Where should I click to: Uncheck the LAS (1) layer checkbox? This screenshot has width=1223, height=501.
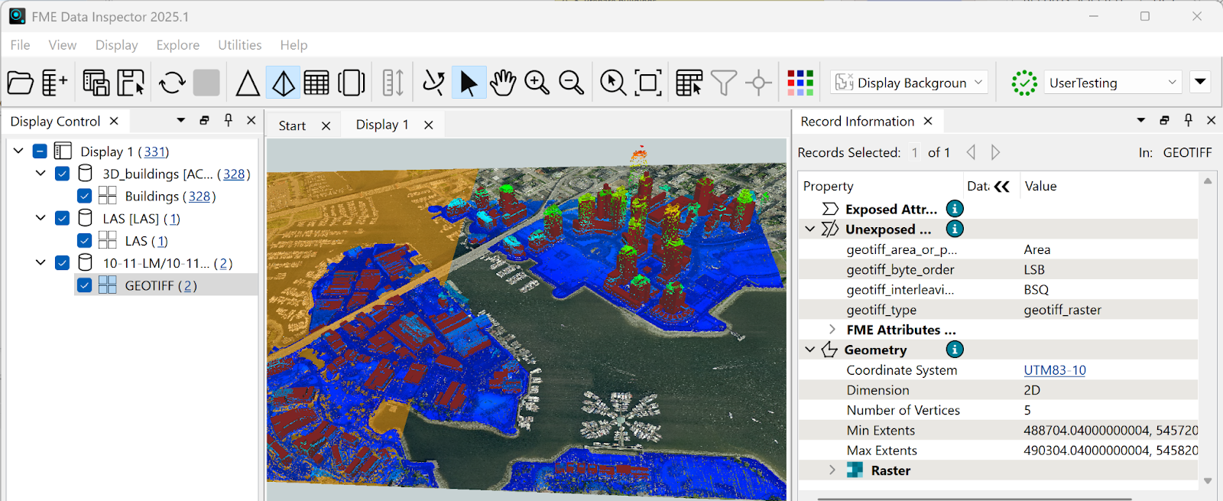pos(85,240)
